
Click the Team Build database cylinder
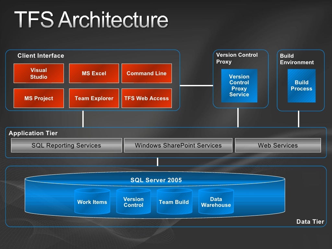[174, 201]
